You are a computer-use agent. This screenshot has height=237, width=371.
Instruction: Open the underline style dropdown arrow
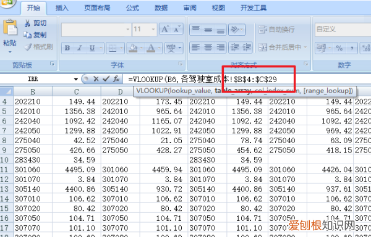[101, 48]
